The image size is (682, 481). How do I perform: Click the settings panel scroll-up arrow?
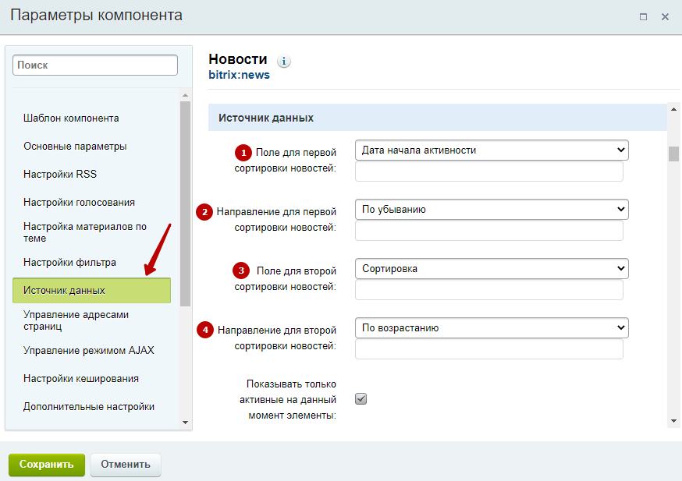click(x=673, y=109)
